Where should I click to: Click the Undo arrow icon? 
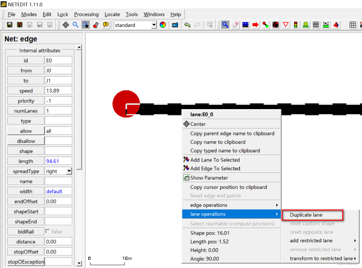[187, 25]
